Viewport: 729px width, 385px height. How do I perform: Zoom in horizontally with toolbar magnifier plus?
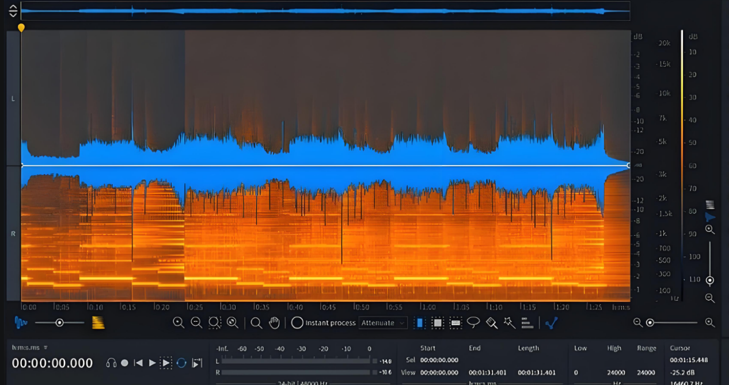tap(179, 323)
